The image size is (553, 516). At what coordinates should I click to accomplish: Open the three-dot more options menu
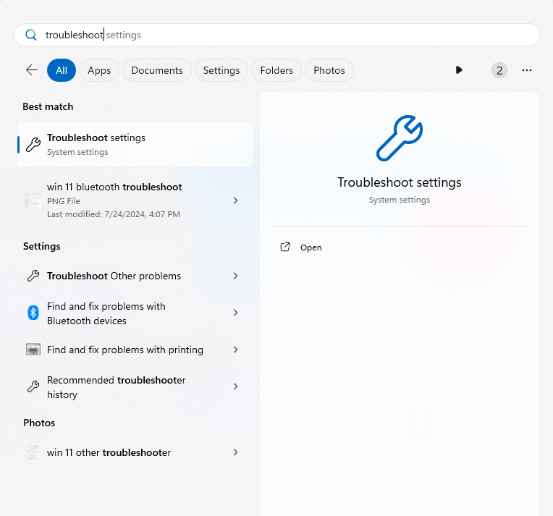[527, 70]
